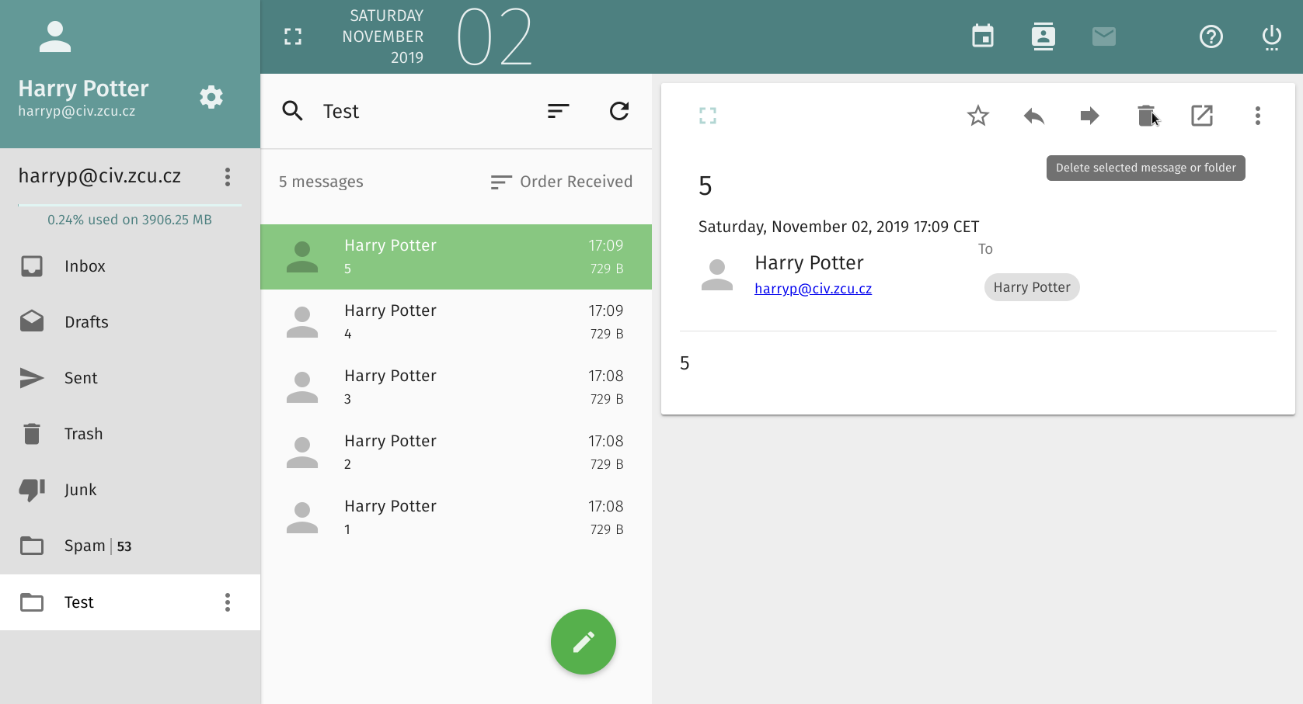Compose a new message with pencil button
Screen dimensions: 1303x704
click(x=583, y=642)
